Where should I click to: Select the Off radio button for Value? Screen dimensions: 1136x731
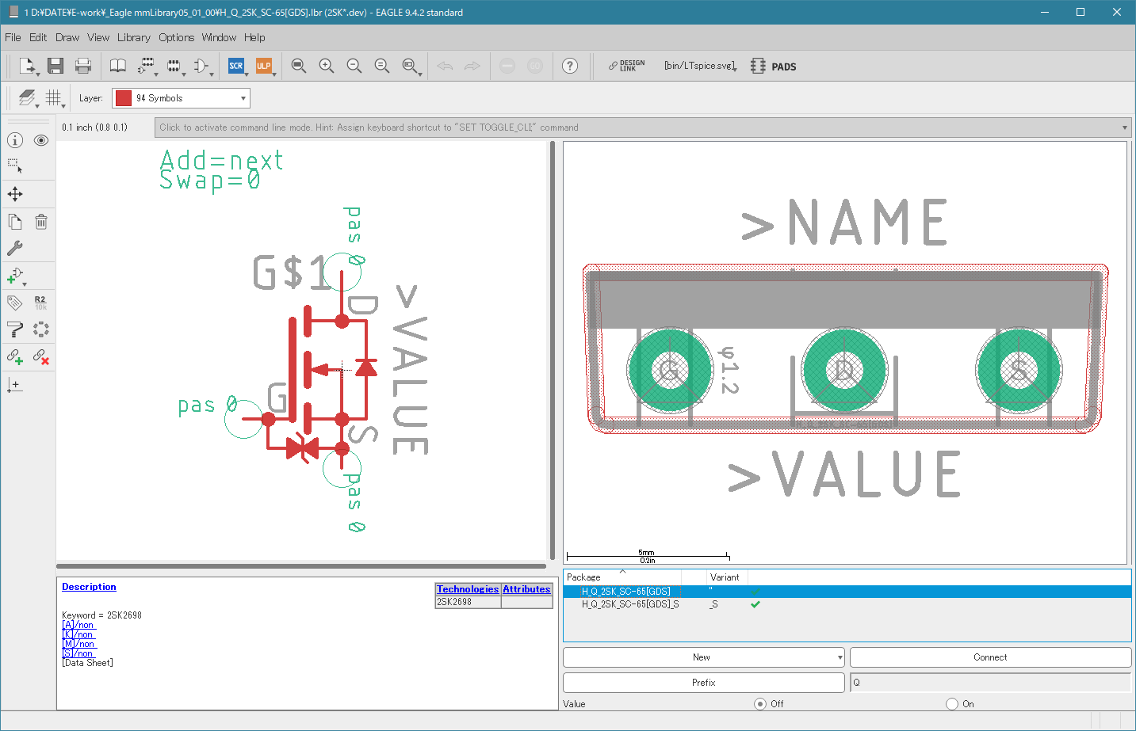click(760, 704)
